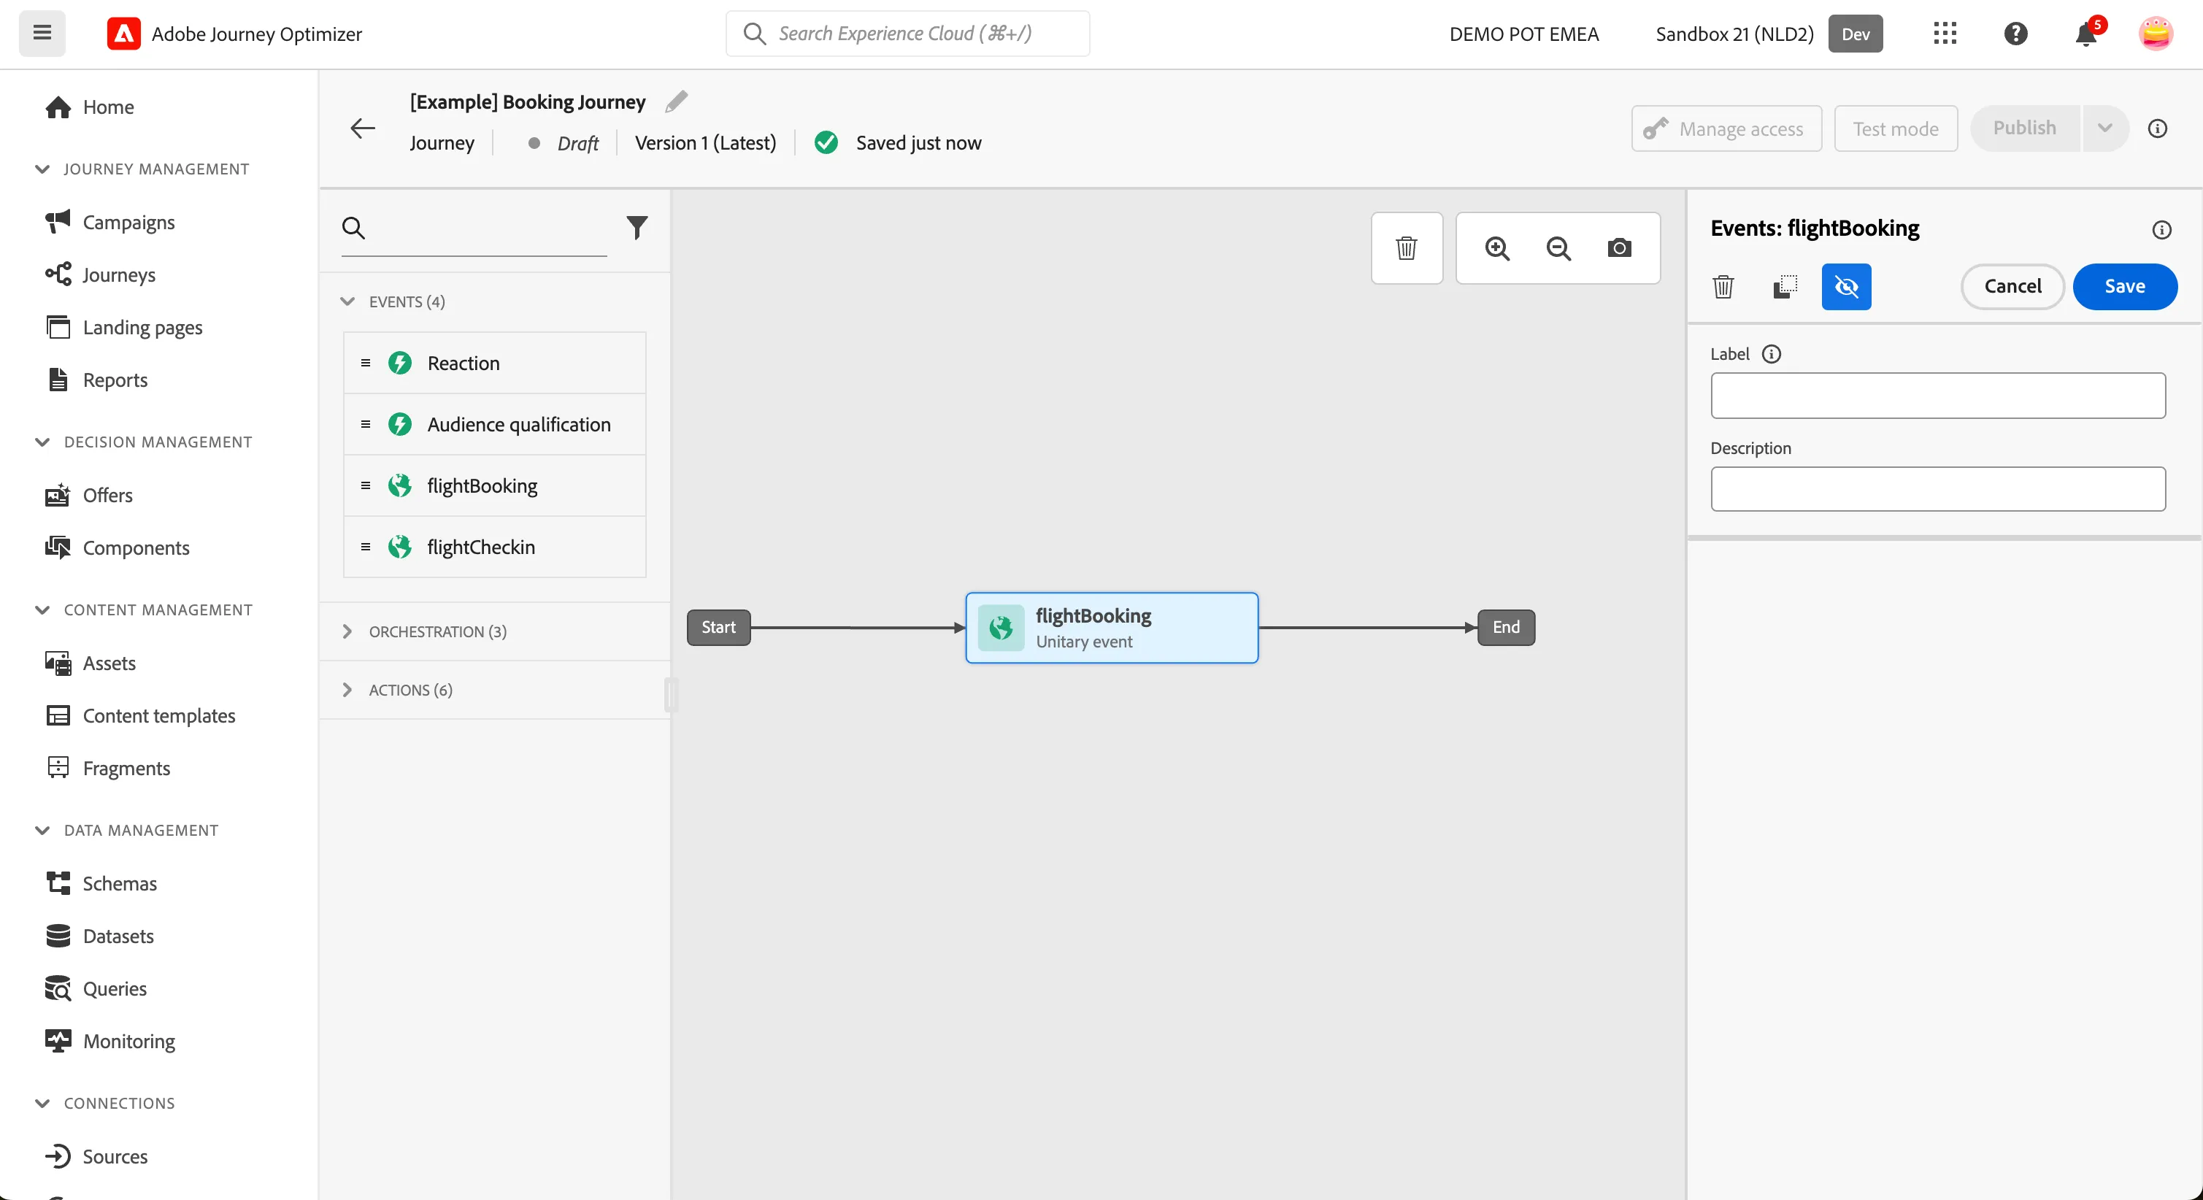Expand the ACTIONS (6) section

347,689
